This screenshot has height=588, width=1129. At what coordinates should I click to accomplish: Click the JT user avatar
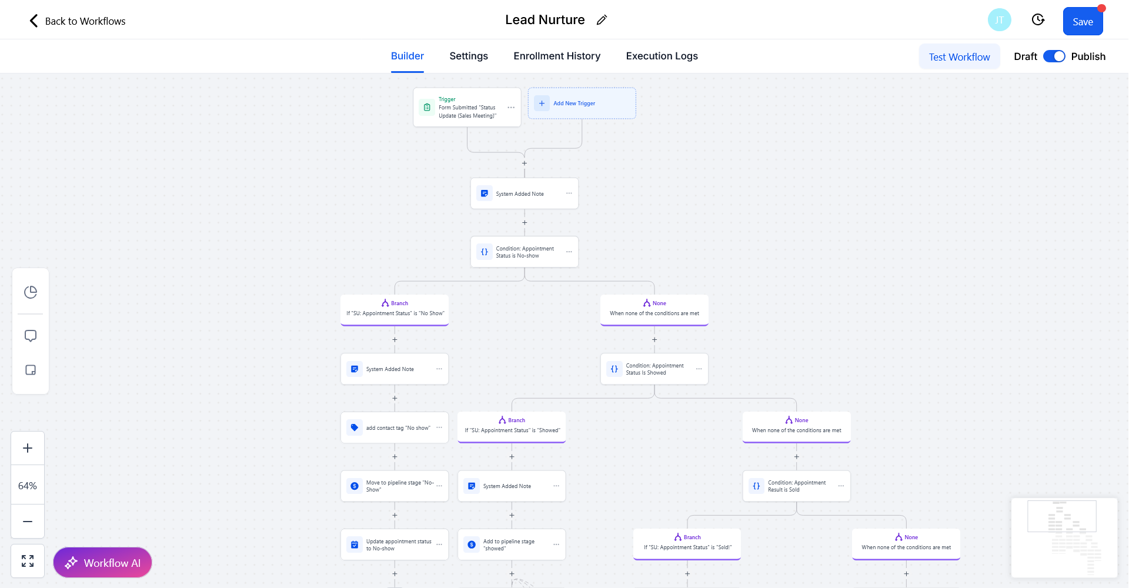(x=999, y=20)
